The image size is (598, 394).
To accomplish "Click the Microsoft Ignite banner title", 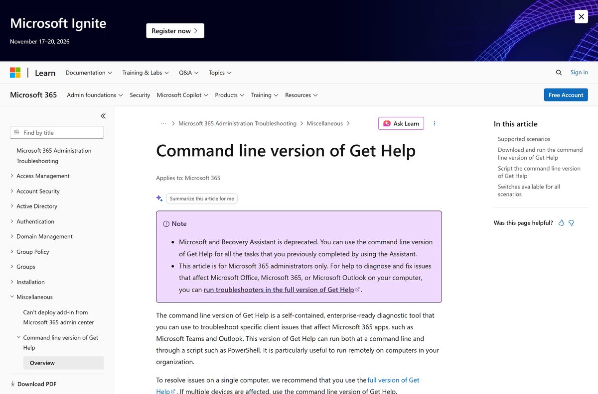I will coord(58,23).
